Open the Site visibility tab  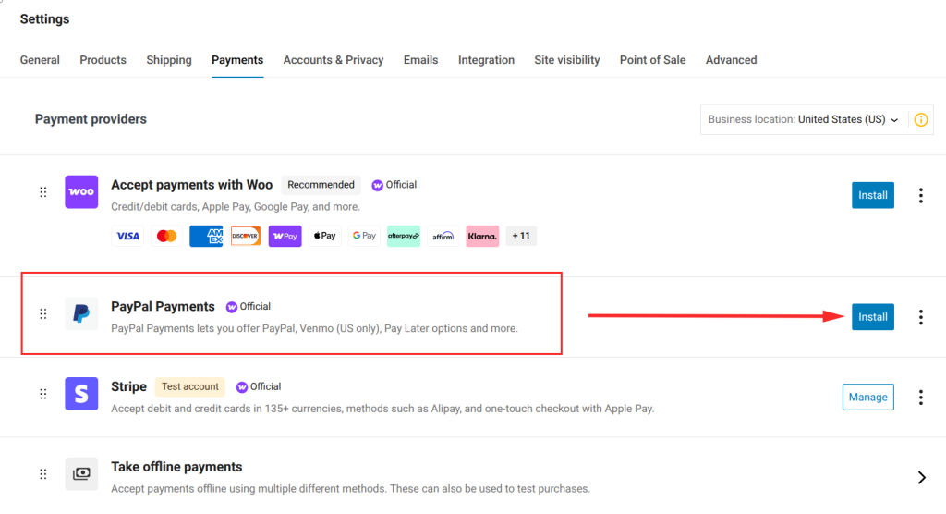567,60
